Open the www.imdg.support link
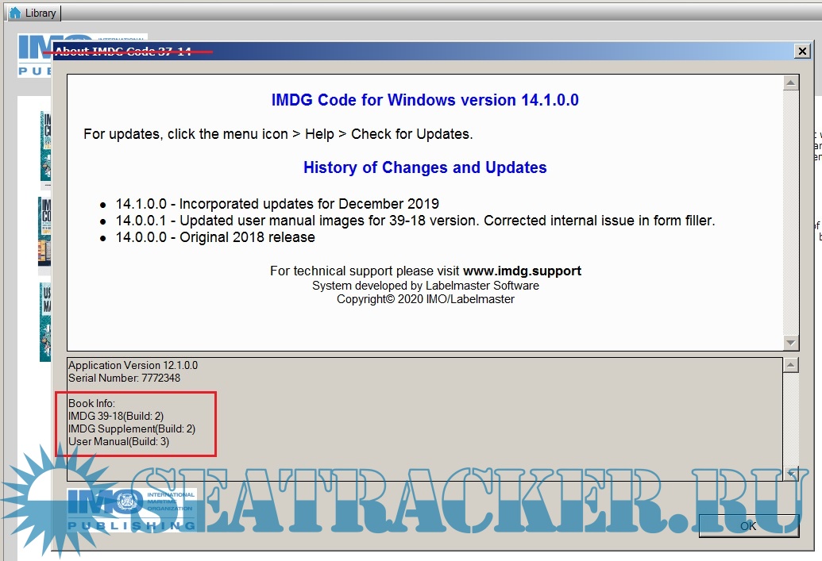The width and height of the screenshot is (822, 561). click(522, 271)
